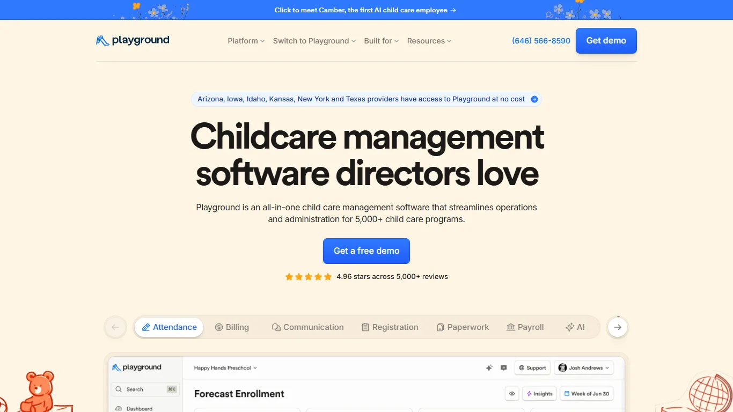This screenshot has width=733, height=412.
Task: Go to the previous feature with the left arrow
Action: click(115, 327)
